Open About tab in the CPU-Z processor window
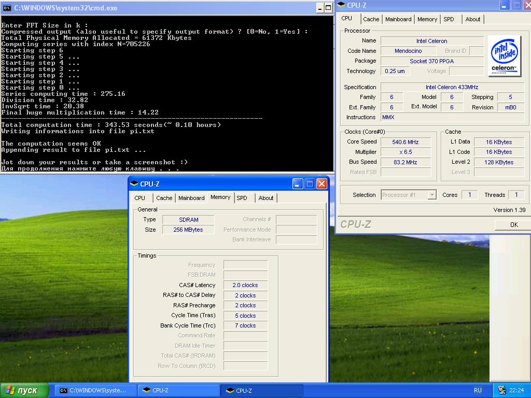Screen dimensions: 531x398 [472, 19]
